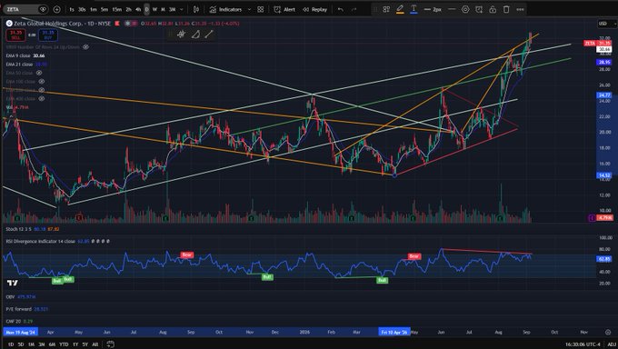Show the VRVP Number Of Rows indicator
Viewport: 618px width, 349px height.
click(x=85, y=47)
